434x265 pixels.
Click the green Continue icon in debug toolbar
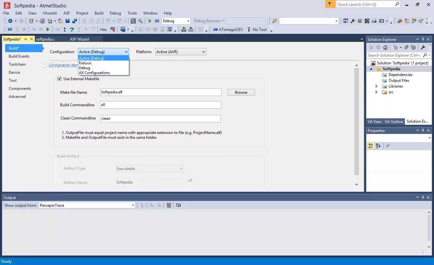(48, 29)
